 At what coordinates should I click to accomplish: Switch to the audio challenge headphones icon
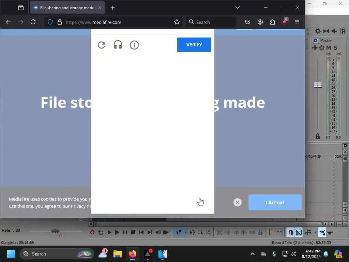pyautogui.click(x=118, y=45)
